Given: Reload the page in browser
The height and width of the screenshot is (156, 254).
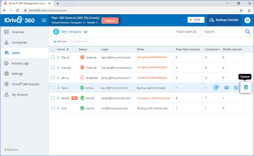Looking at the screenshot, I should (17, 10).
